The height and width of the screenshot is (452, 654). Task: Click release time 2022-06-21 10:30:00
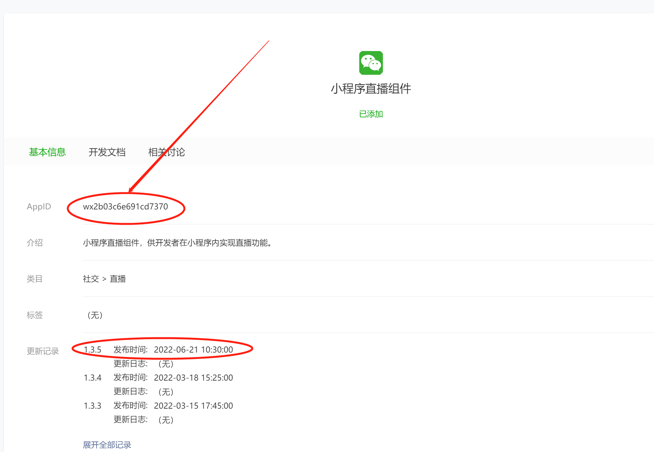coord(193,350)
